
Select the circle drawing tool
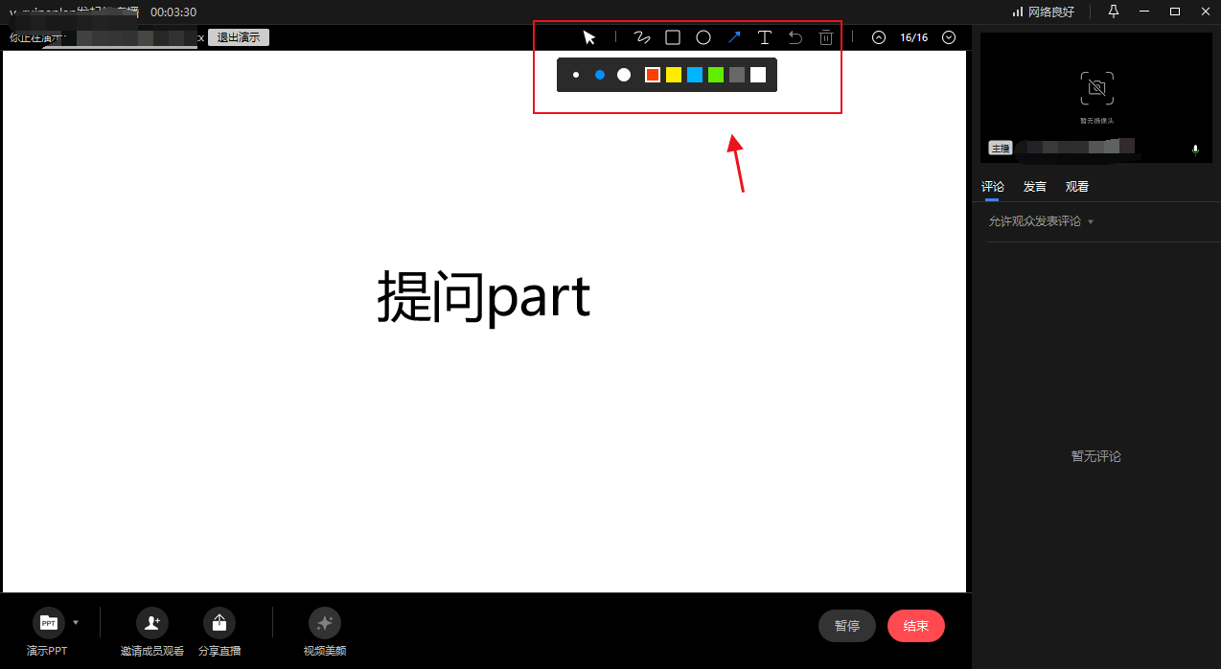703,36
